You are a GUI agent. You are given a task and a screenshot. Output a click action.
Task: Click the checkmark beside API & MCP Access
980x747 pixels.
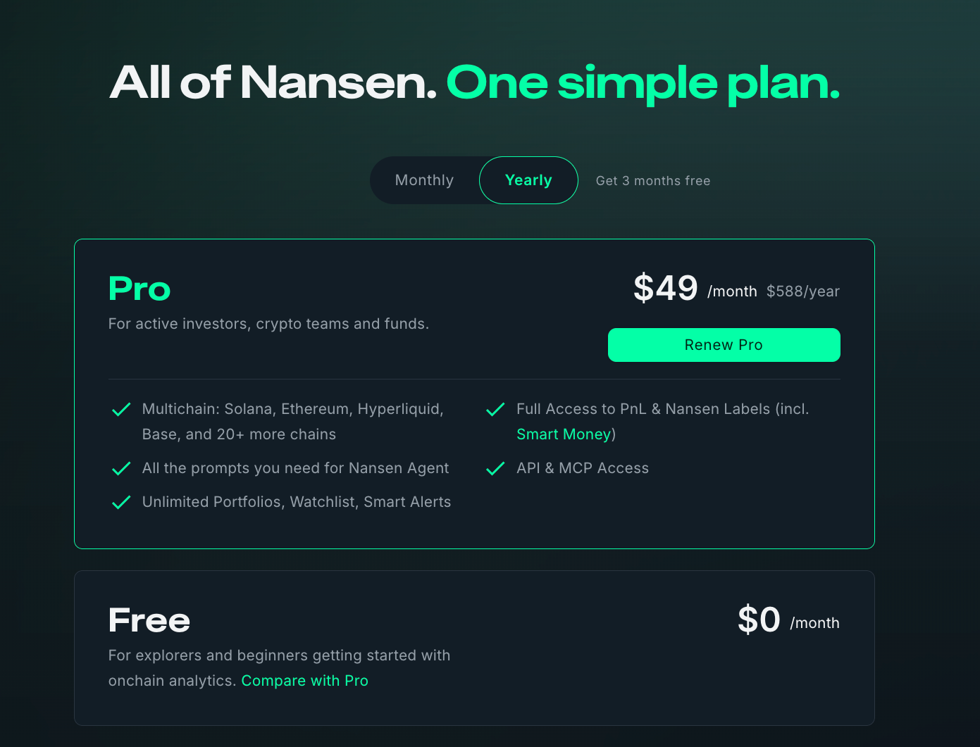tap(495, 469)
